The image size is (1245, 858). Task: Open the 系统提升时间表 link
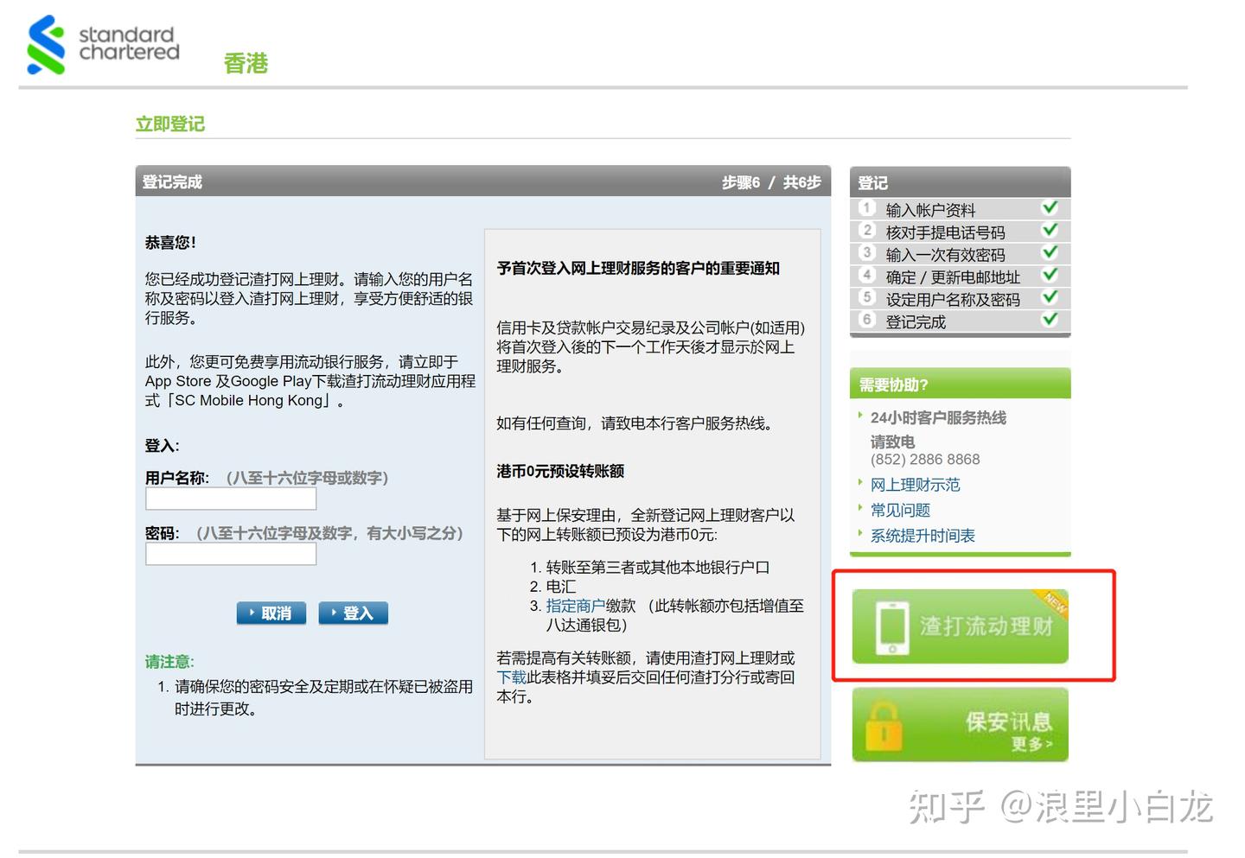pyautogui.click(x=920, y=535)
